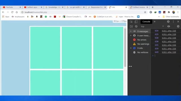Go back to the previous page
Viewport: 181px width, 101px height.
(x=3, y=12)
